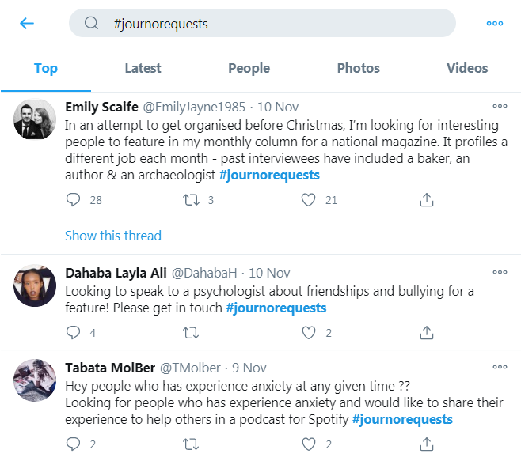Retweet Emily Scaife's tweet

(191, 200)
